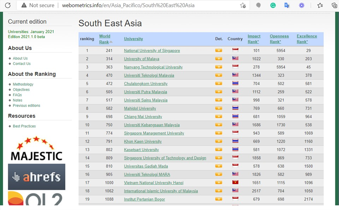Viewport: 339px width, 210px height.
Task: Click Impact Rank value 2517
Action: [x=256, y=191]
